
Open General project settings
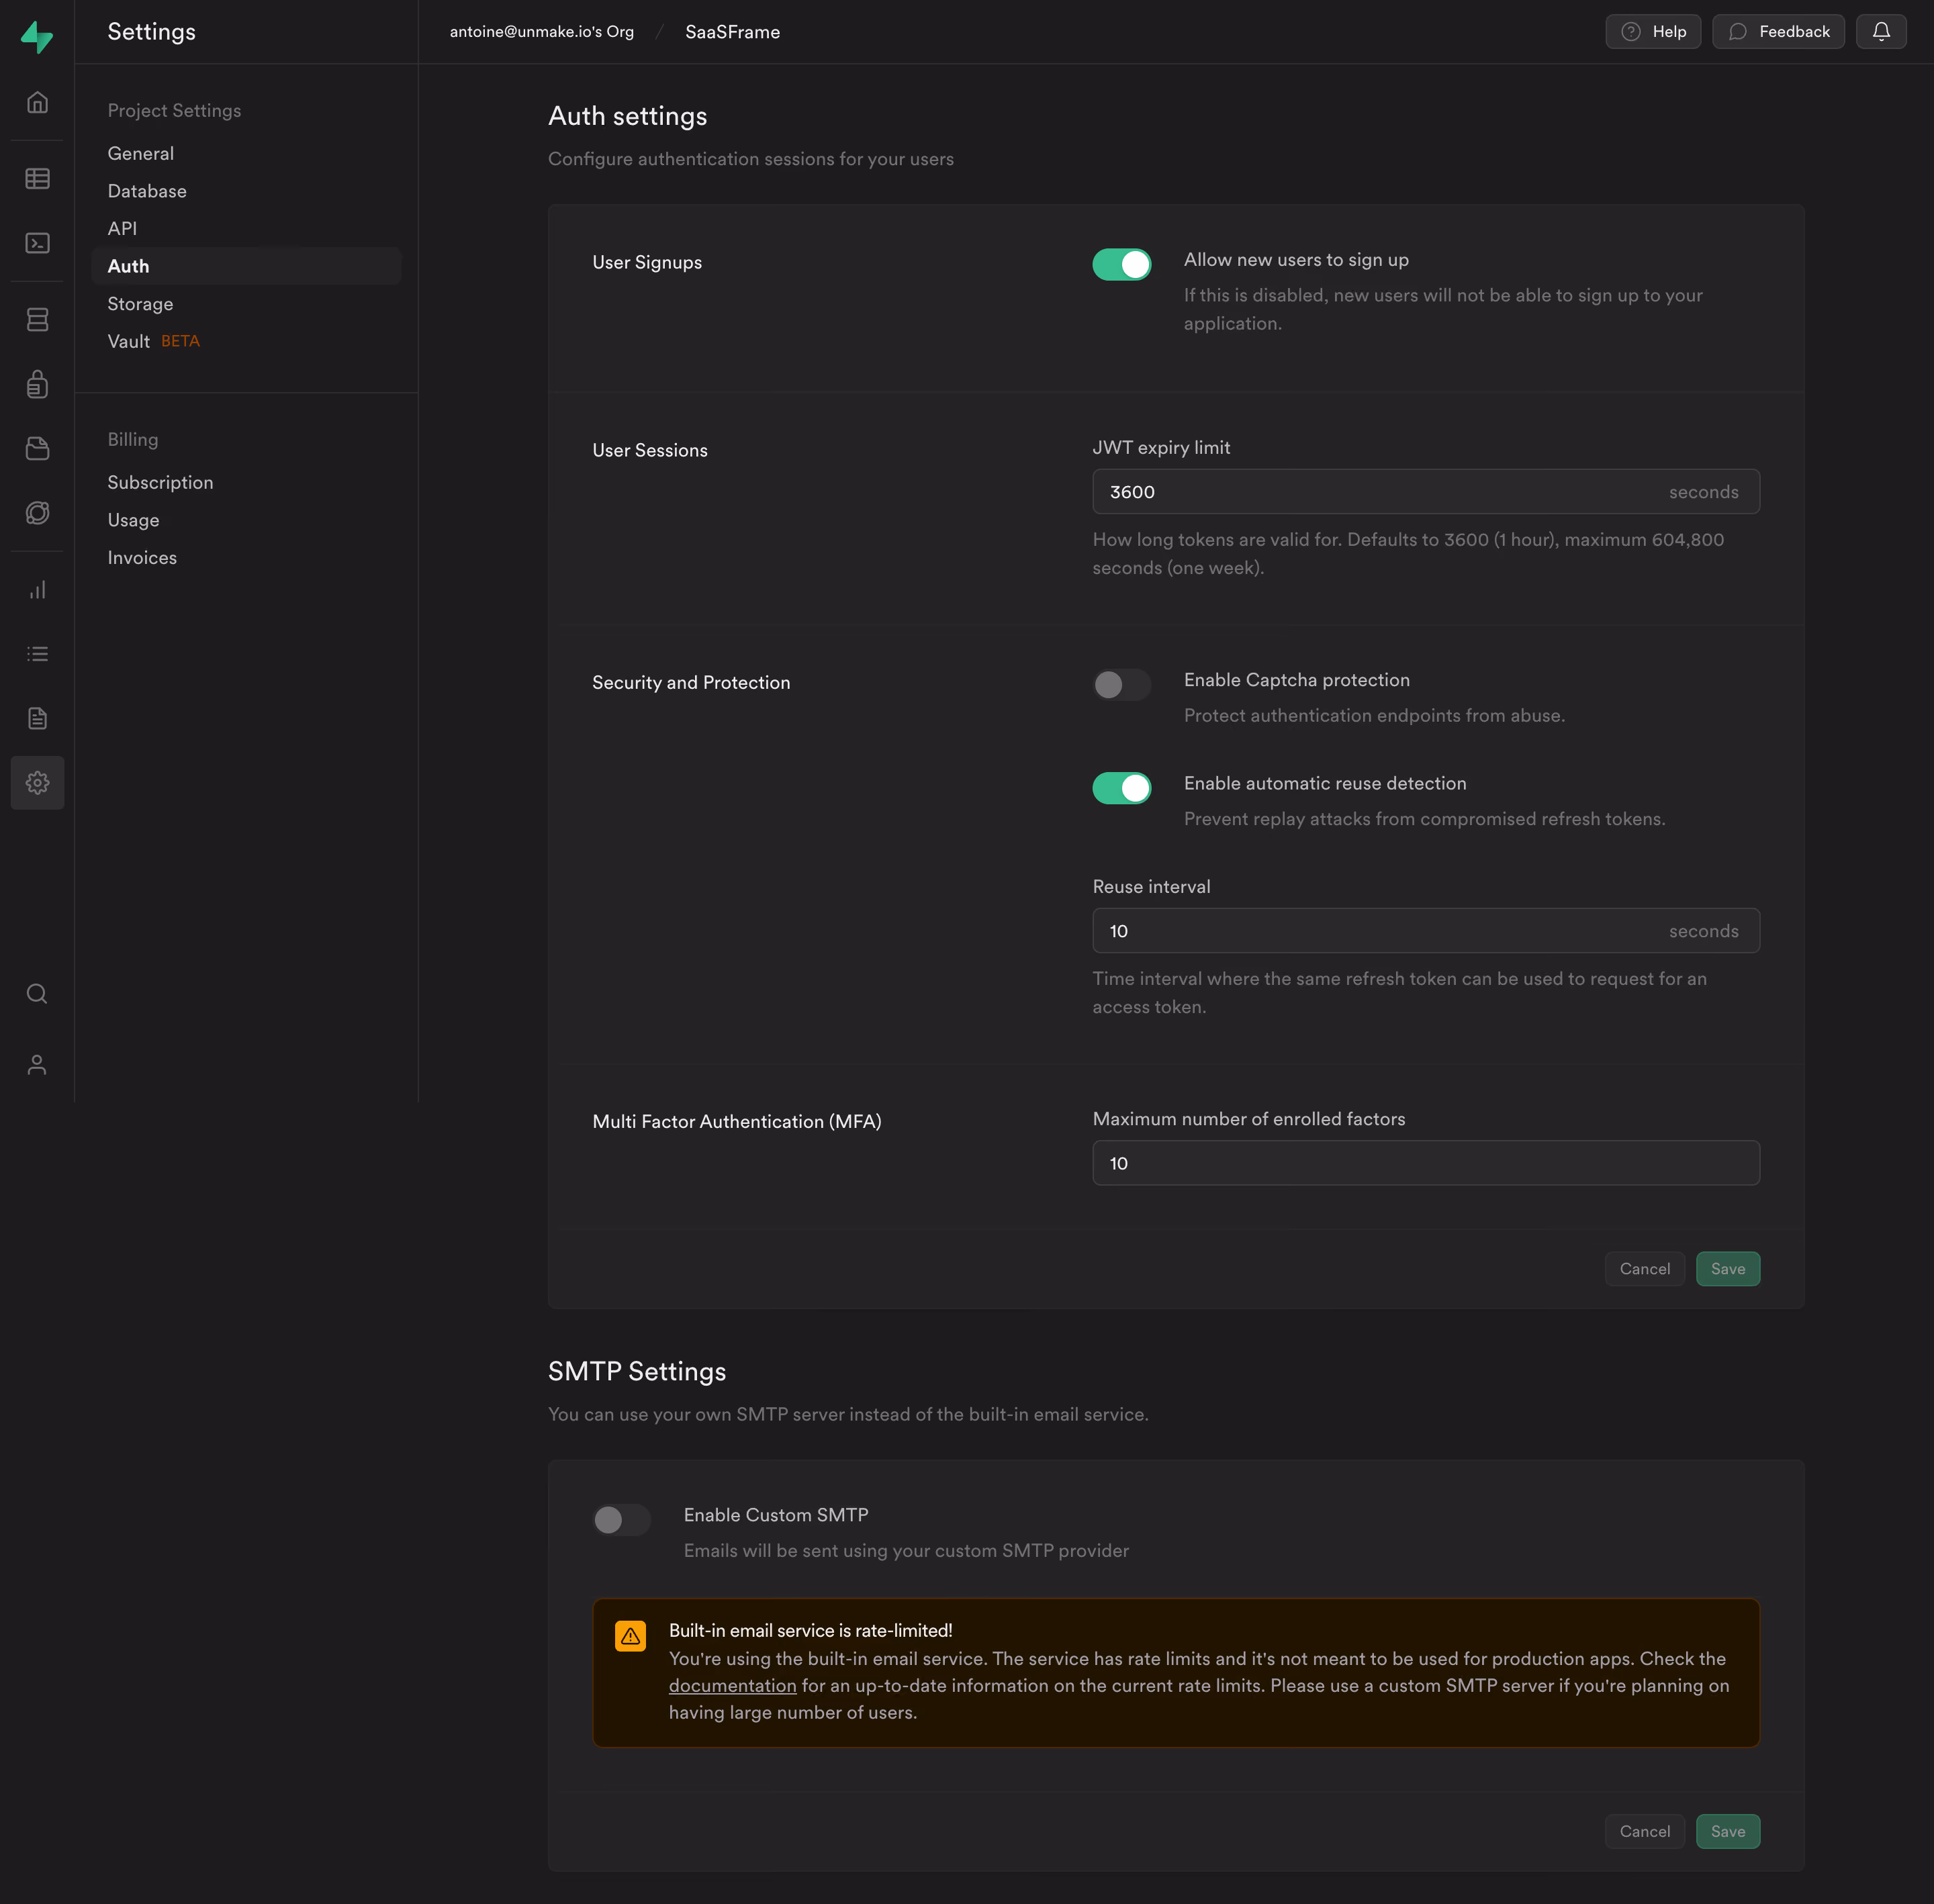141,153
